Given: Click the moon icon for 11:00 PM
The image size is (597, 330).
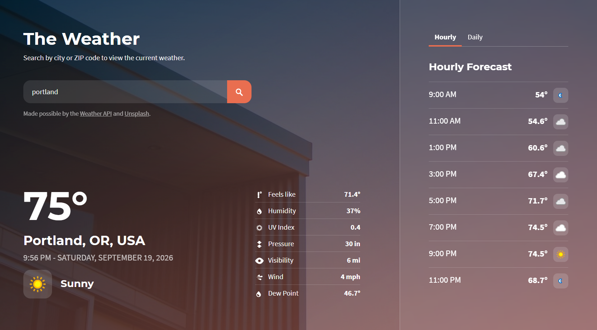Looking at the screenshot, I should click(560, 281).
